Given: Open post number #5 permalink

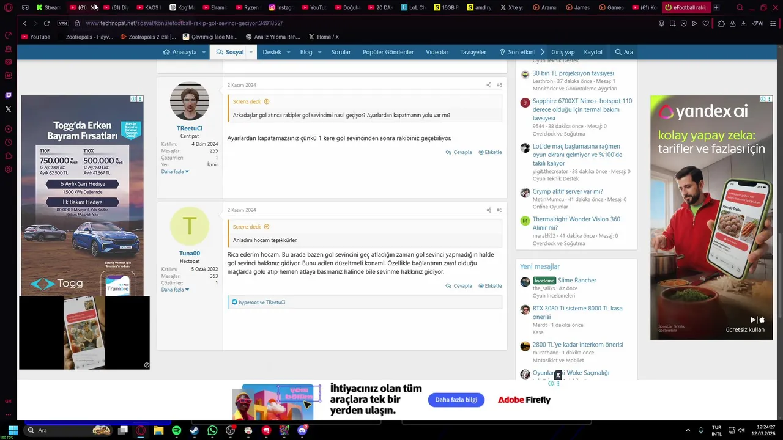Looking at the screenshot, I should click(x=499, y=85).
